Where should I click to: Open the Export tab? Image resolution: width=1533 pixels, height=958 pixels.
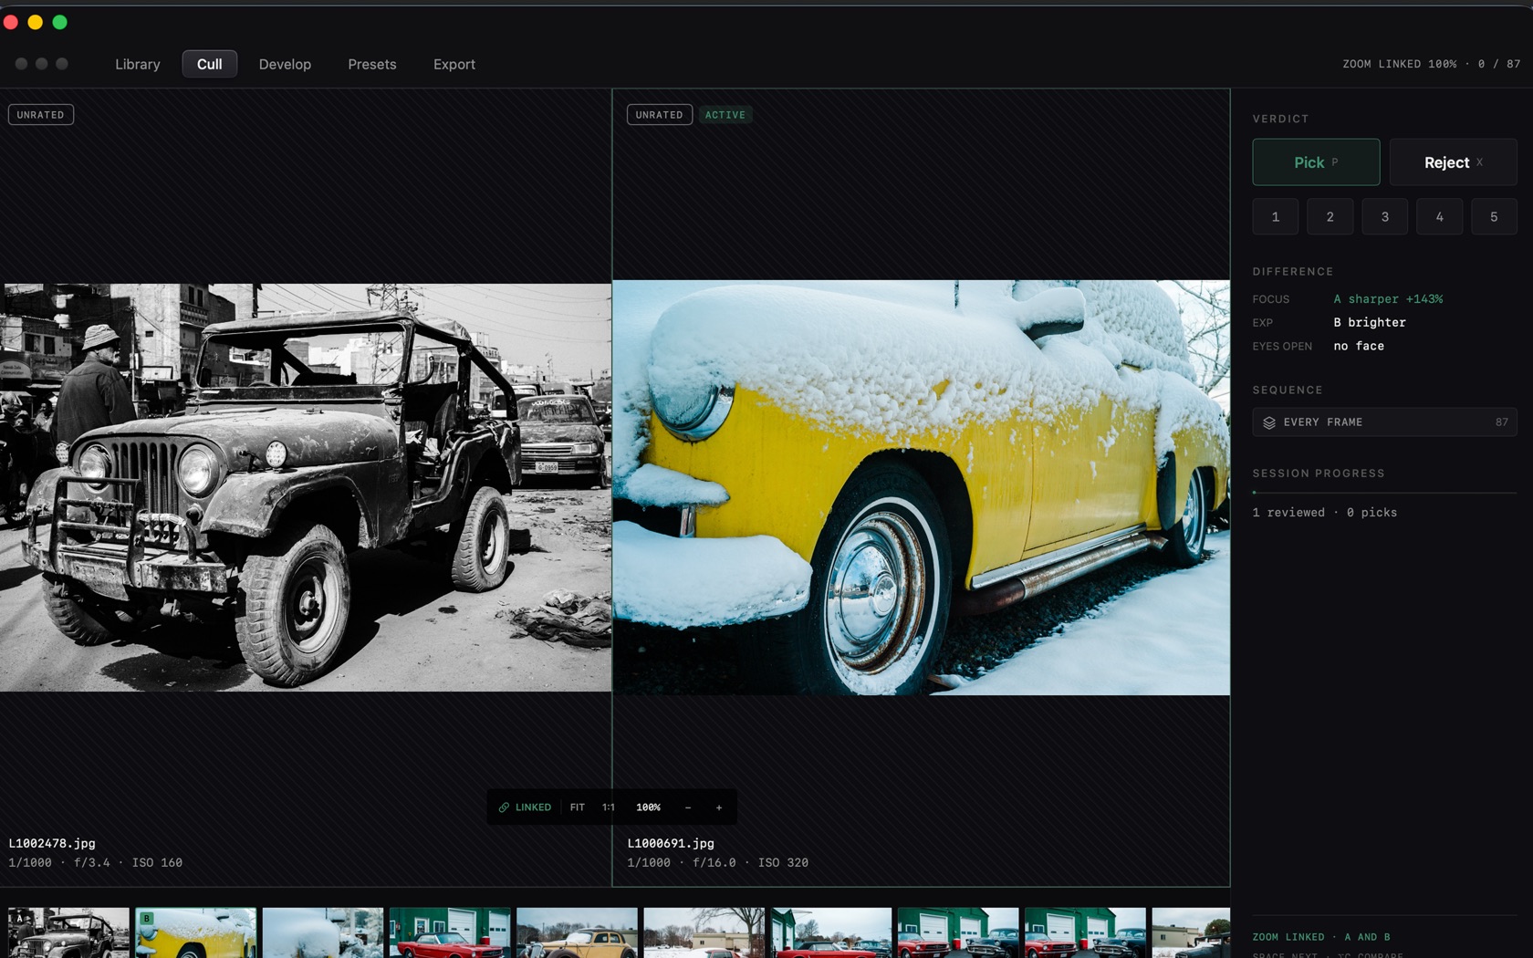coord(454,64)
